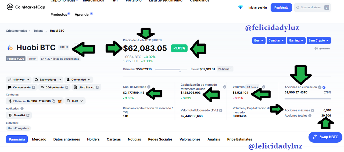Click the Huobi BTC coin logo
This screenshot has height=152, width=344.
[10, 48]
